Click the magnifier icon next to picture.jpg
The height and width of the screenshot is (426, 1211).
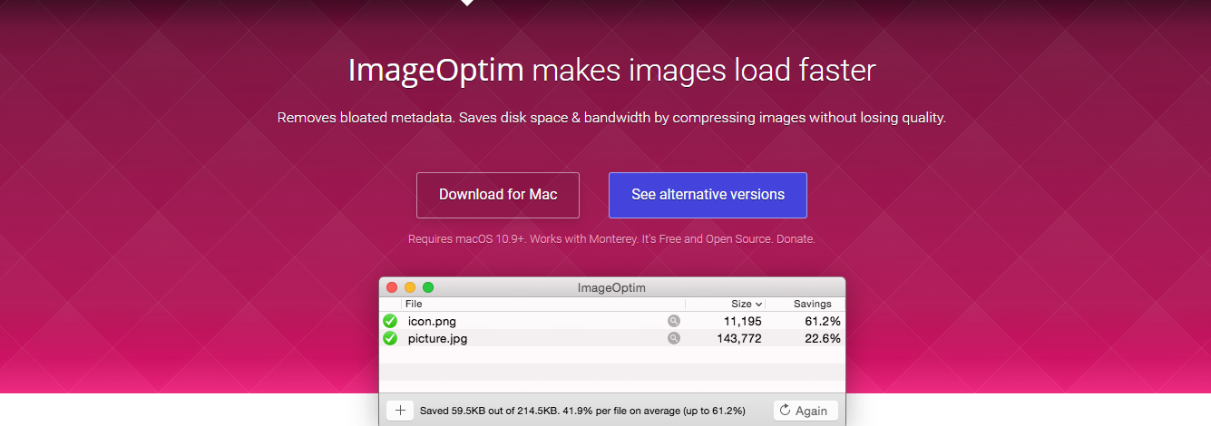(674, 338)
